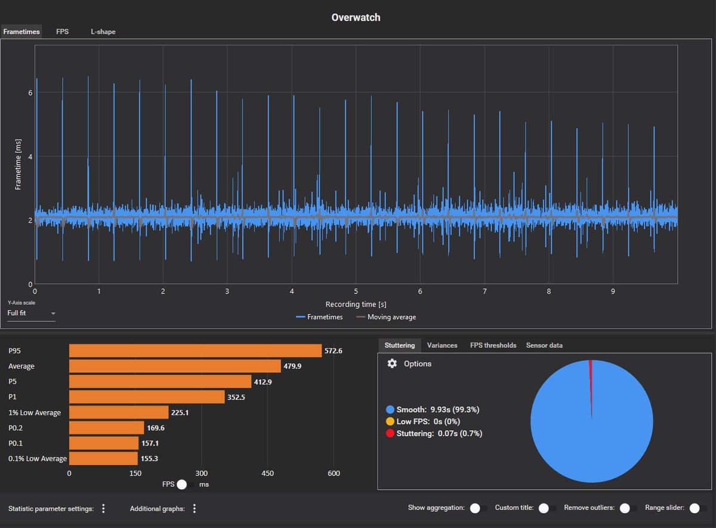The width and height of the screenshot is (716, 528).
Task: Open the Y-Axis scale Full fit dropdown
Action: click(x=31, y=313)
